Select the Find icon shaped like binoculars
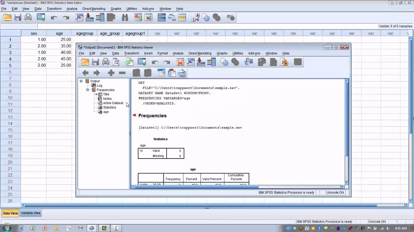The height and width of the screenshot is (232, 414). [125, 17]
